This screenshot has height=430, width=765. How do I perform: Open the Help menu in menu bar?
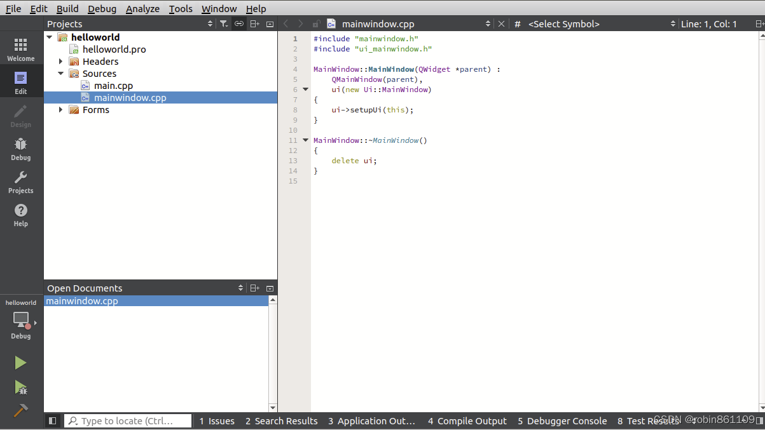(x=256, y=8)
